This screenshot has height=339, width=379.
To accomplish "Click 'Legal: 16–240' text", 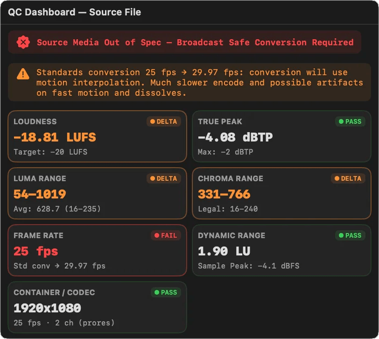I will click(228, 209).
